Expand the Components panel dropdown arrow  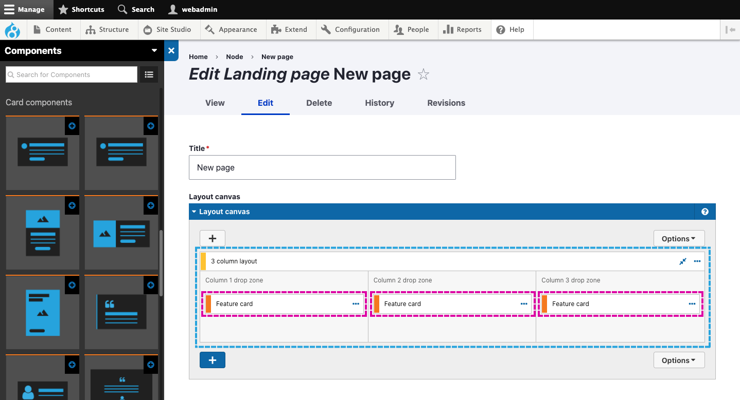coord(154,50)
